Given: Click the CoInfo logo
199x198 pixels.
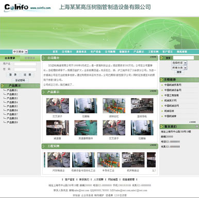Looking at the screenshot, I should (x=16, y=7).
